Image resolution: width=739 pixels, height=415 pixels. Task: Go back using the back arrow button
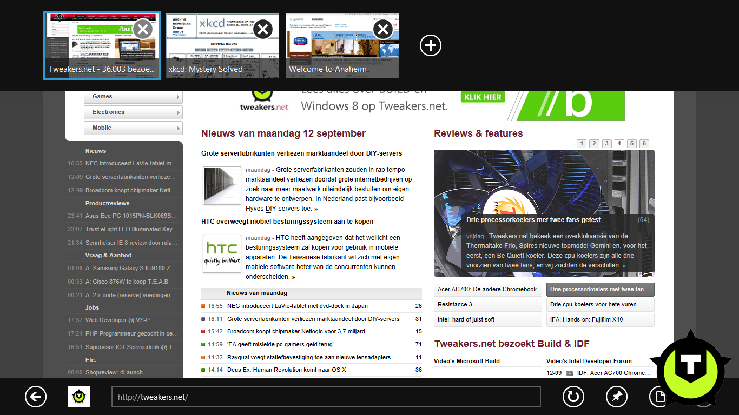[x=36, y=397]
